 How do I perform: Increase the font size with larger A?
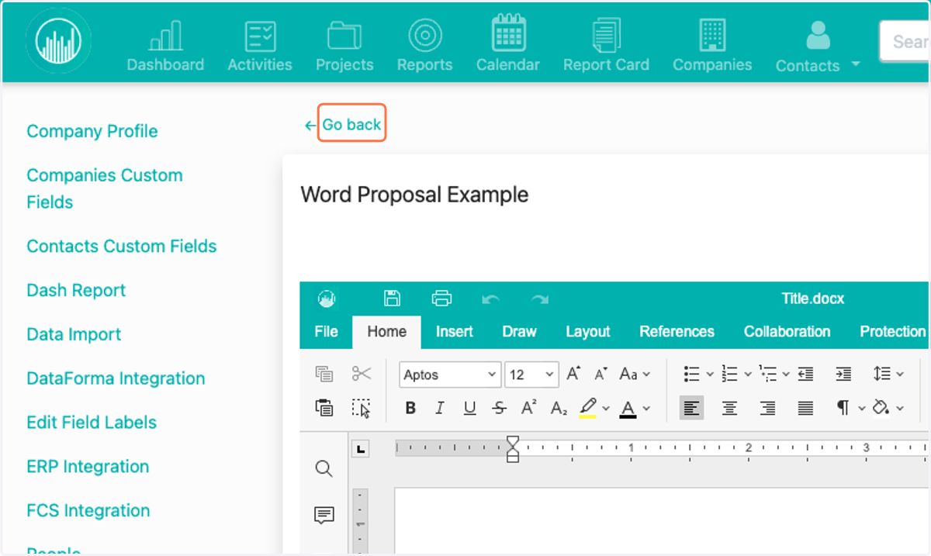[x=573, y=374]
